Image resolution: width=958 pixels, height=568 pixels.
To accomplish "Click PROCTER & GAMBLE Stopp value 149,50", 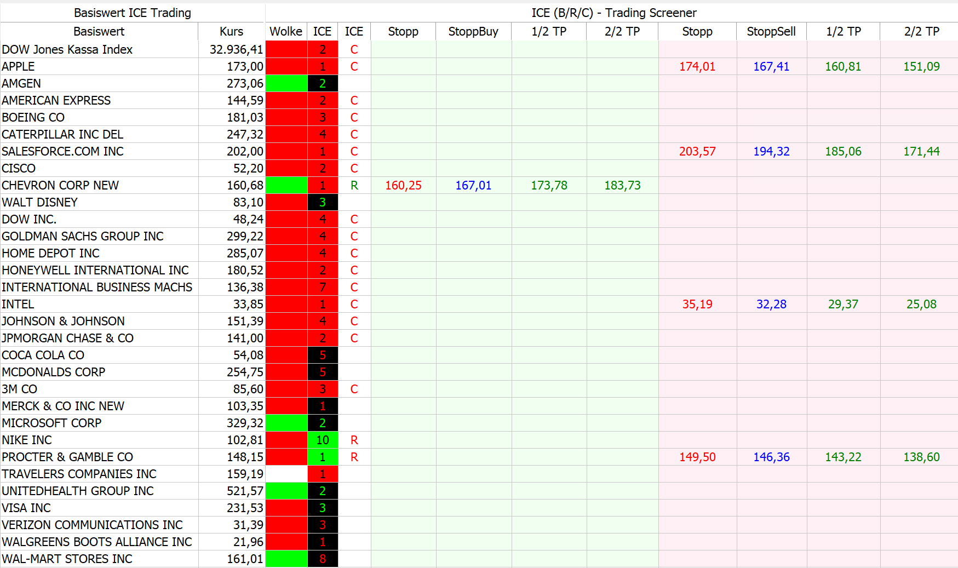I will (x=697, y=457).
